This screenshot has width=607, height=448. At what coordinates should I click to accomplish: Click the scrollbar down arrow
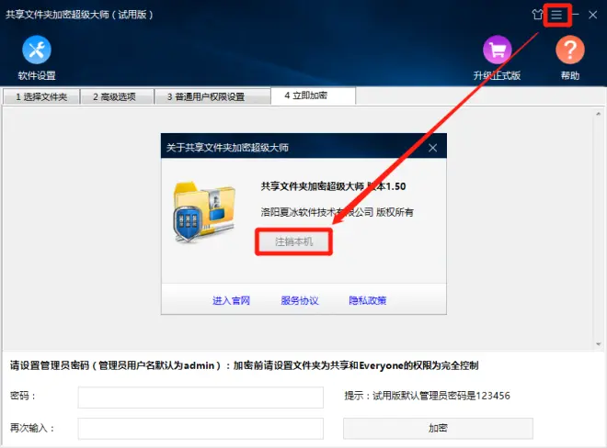(599, 343)
